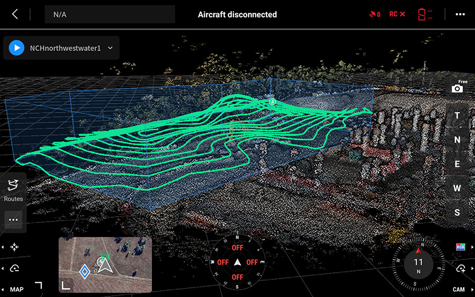Select the waypoint marker on green route
475x297 pixels.
272,101
